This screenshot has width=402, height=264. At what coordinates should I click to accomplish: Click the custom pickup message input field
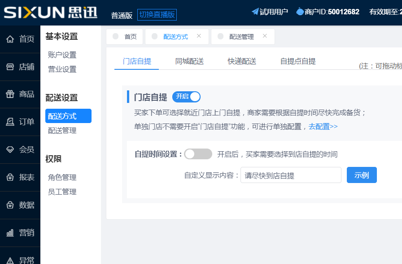click(291, 175)
